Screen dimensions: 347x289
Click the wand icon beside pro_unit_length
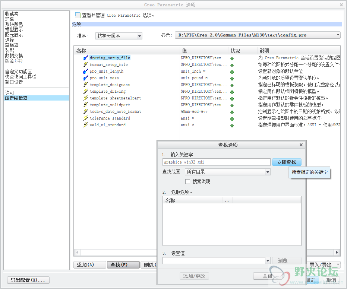[x=85, y=72]
